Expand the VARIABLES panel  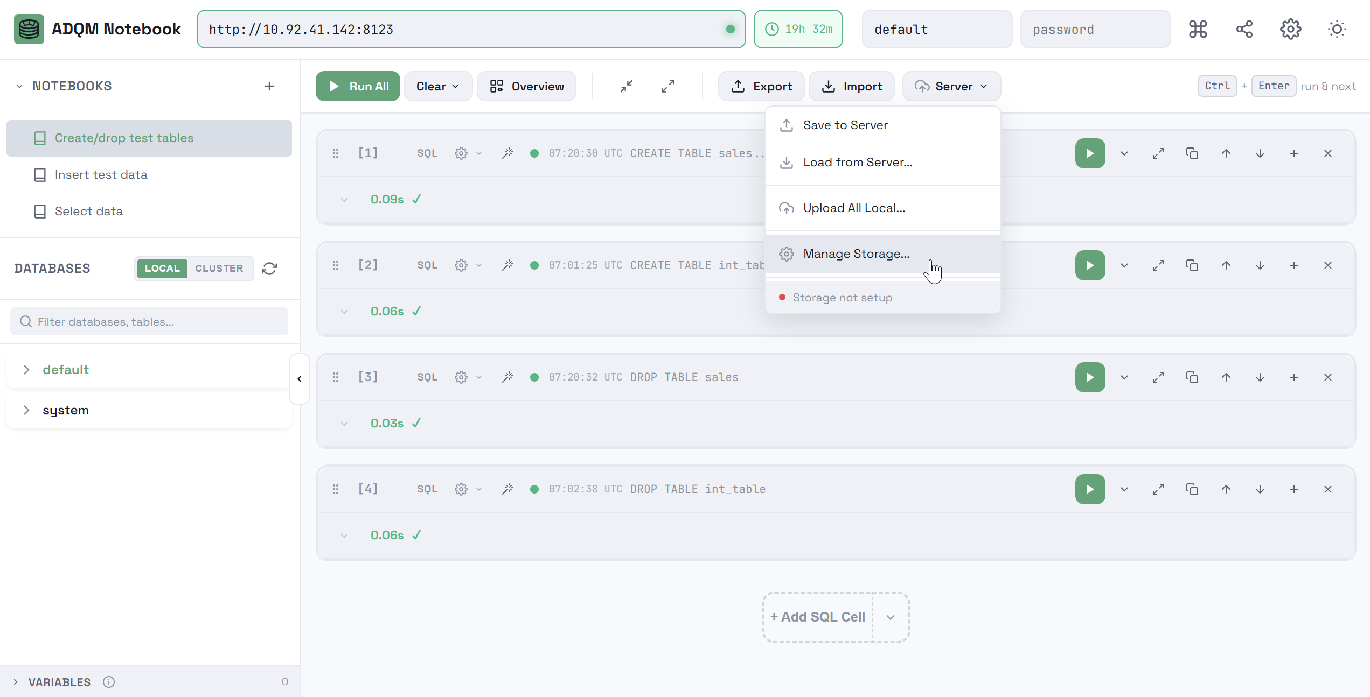16,682
